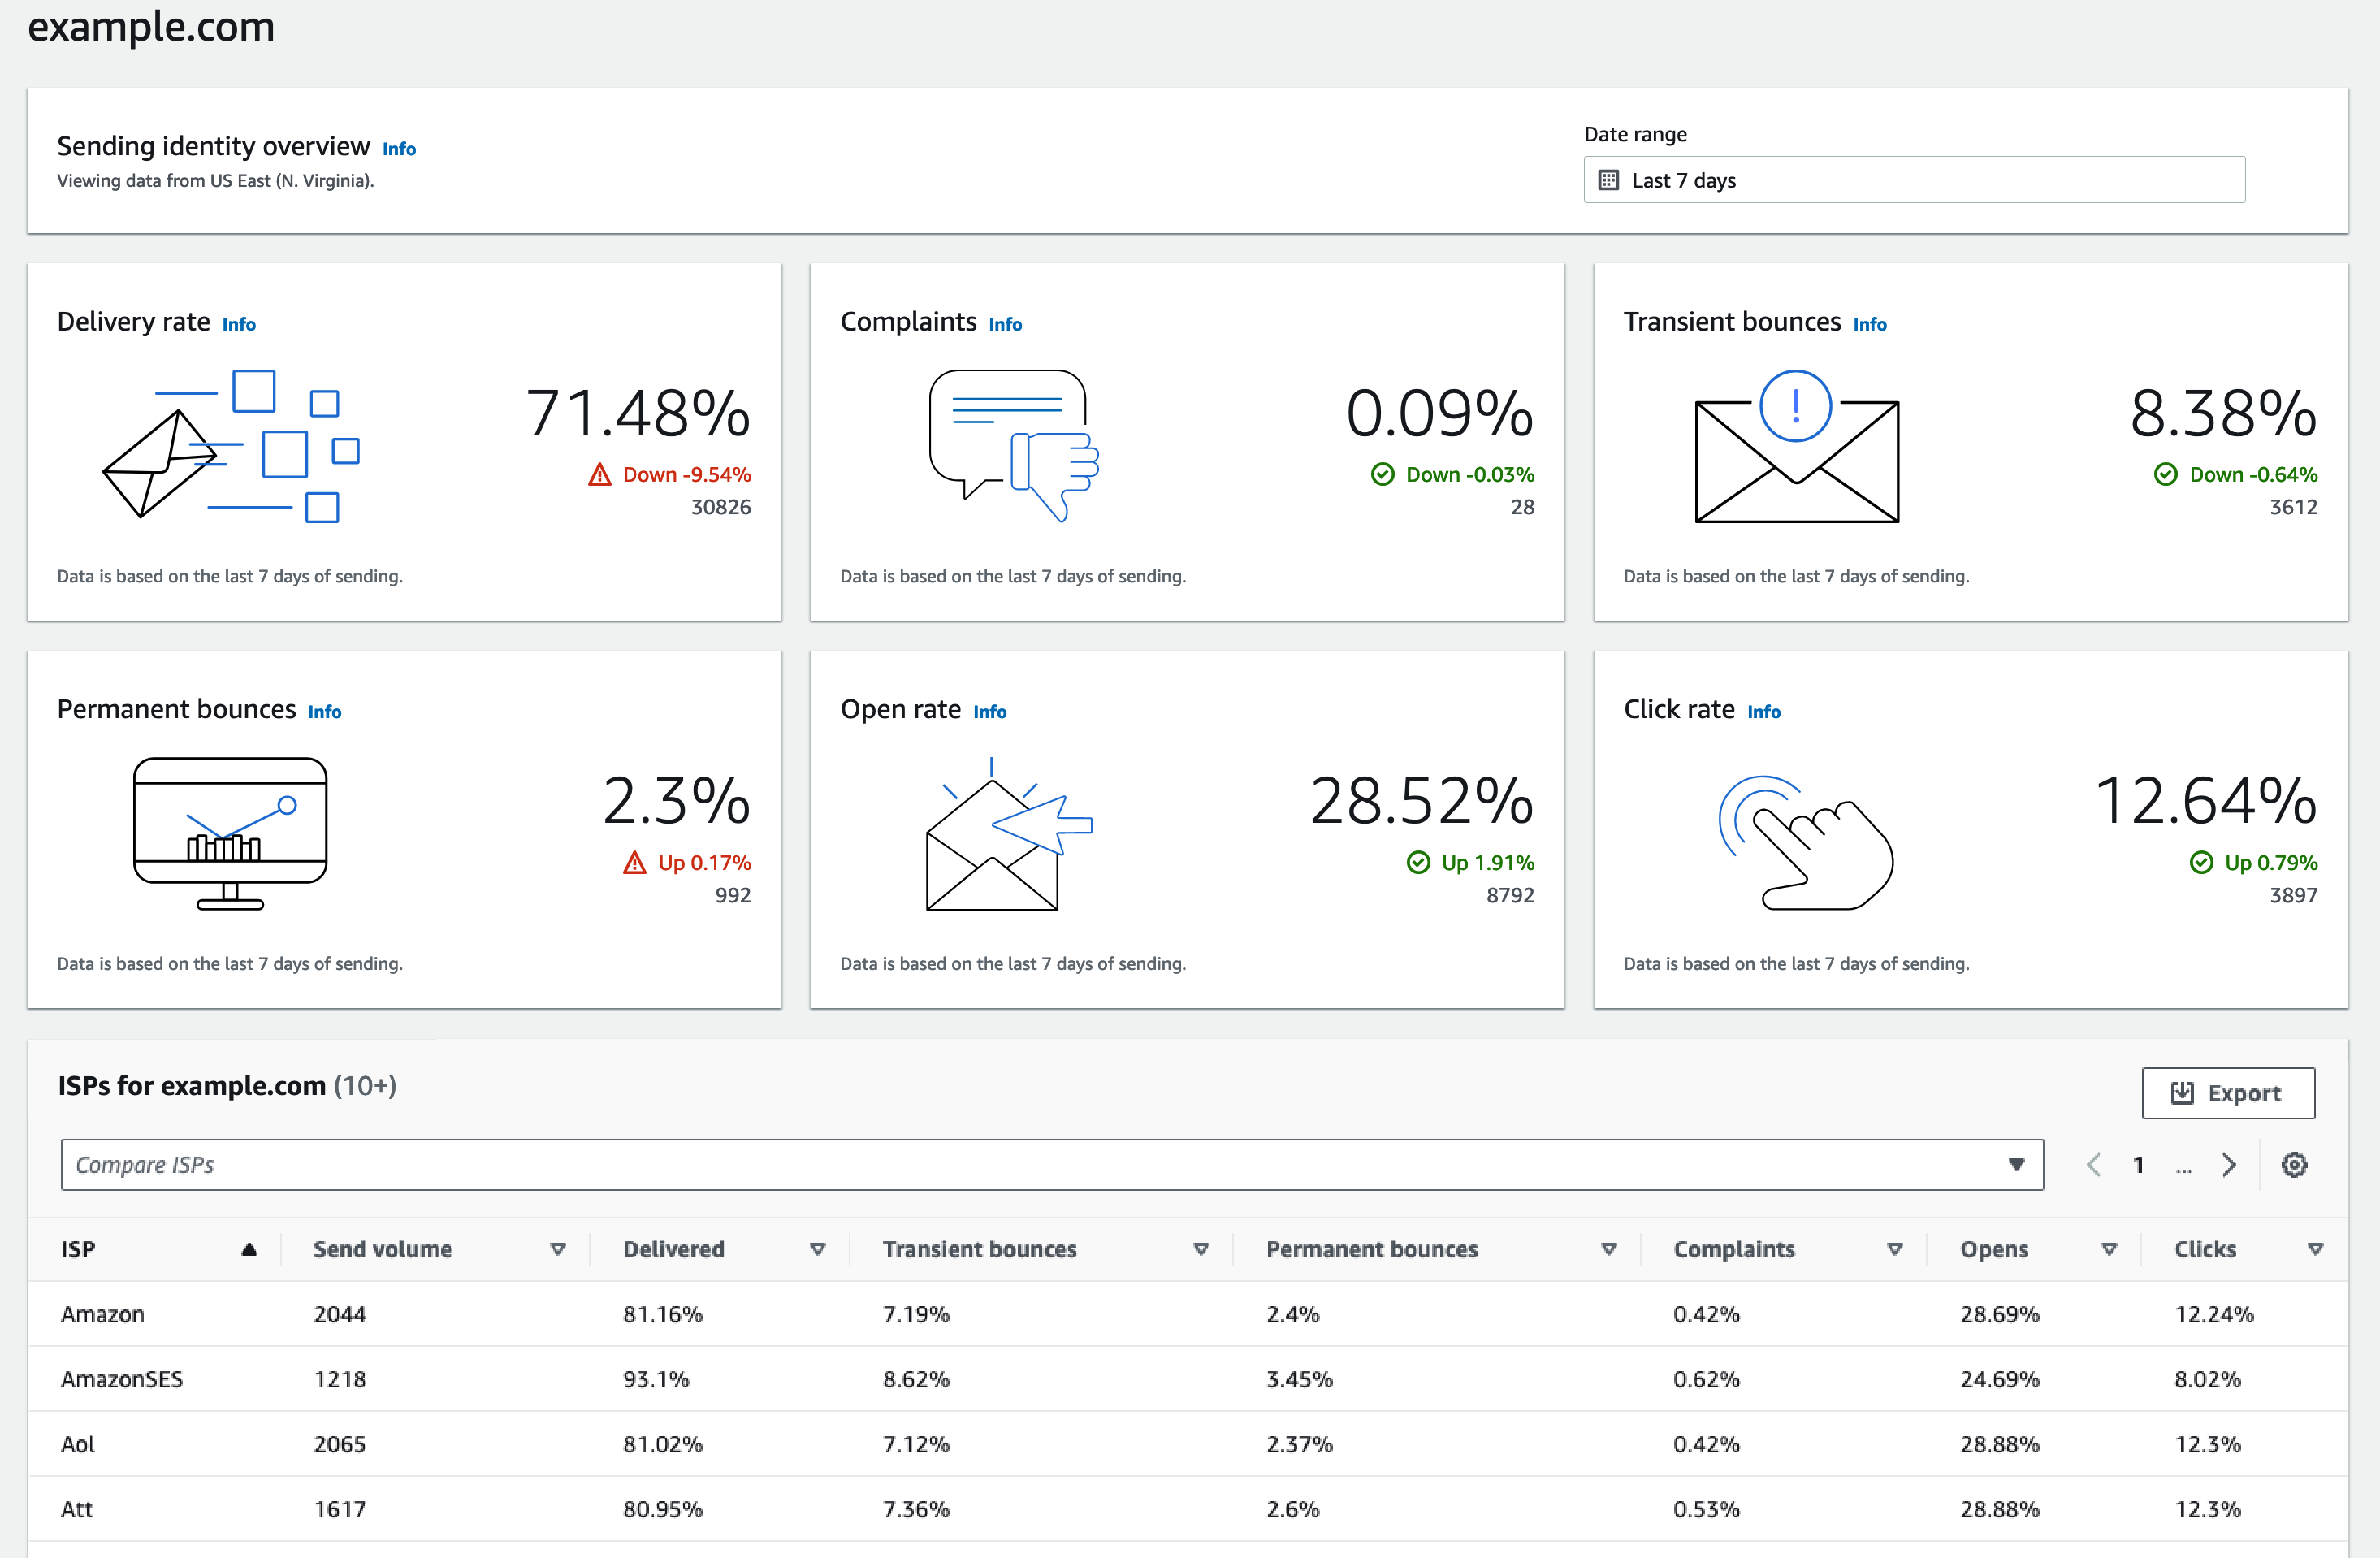Image resolution: width=2380 pixels, height=1558 pixels.
Task: Open the Transient bounces column filter dropdown
Action: click(1200, 1249)
